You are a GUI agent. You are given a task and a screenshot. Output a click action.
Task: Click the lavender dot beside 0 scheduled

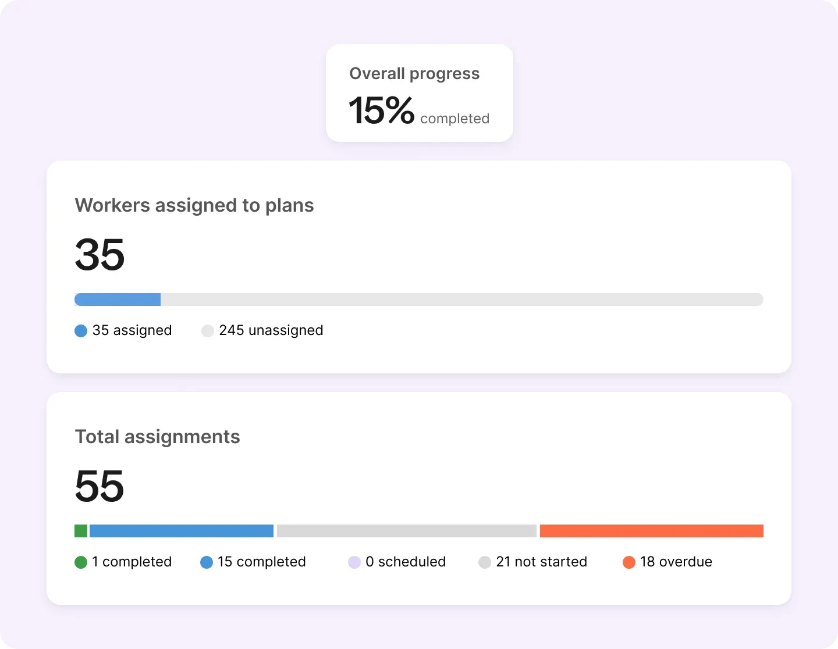(354, 562)
